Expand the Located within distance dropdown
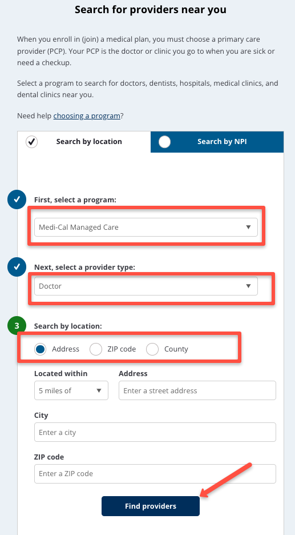This screenshot has width=295, height=535. [x=71, y=390]
